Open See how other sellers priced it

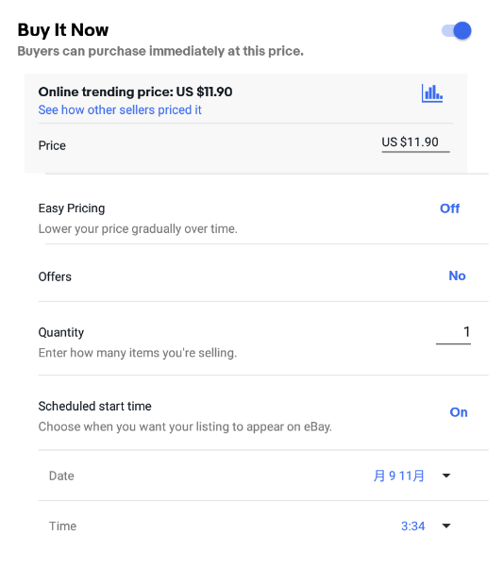pyautogui.click(x=120, y=109)
